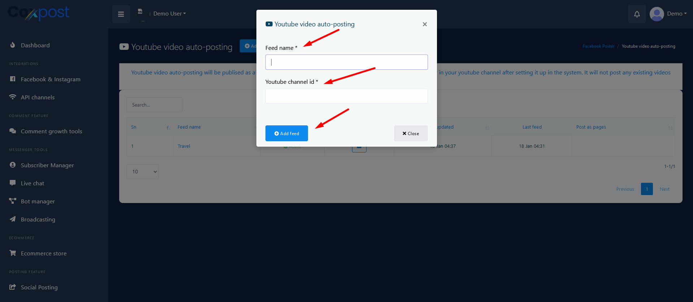The image size is (693, 302).
Task: Click the Bot manager icon
Action: coord(13,201)
